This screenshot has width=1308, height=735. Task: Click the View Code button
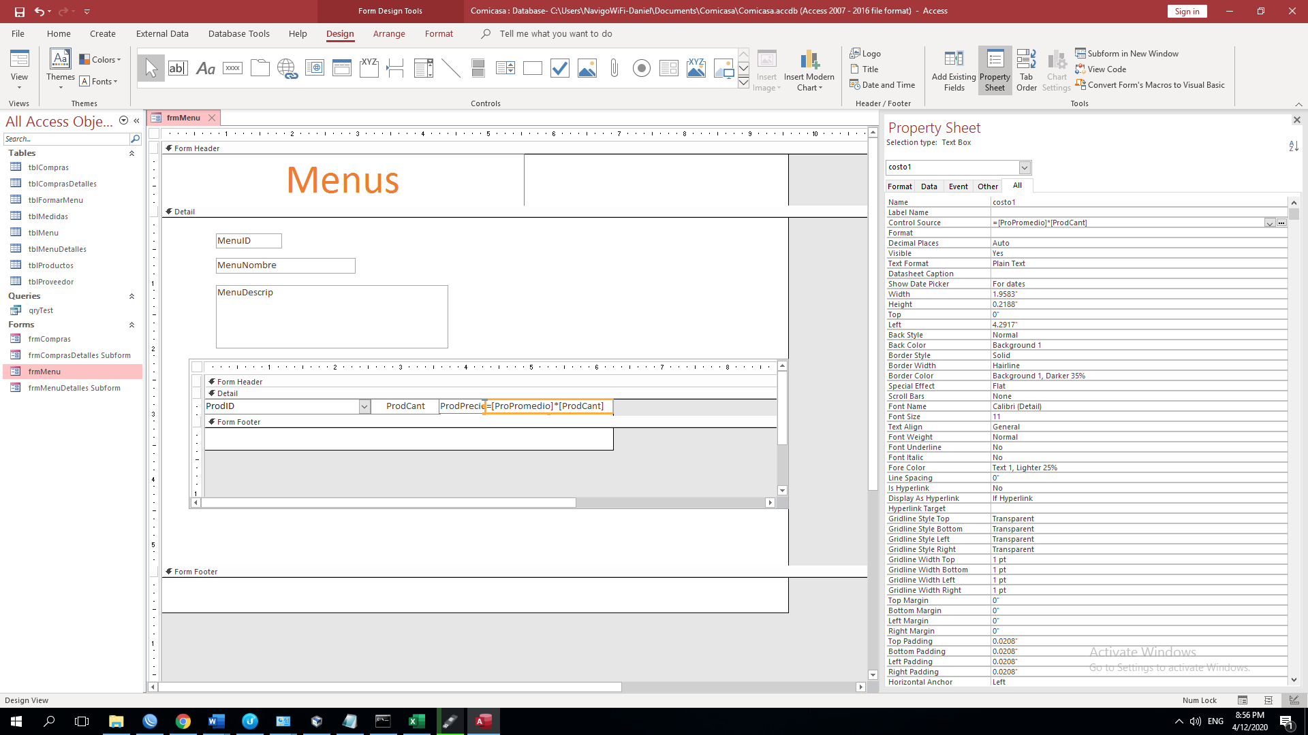pos(1100,69)
